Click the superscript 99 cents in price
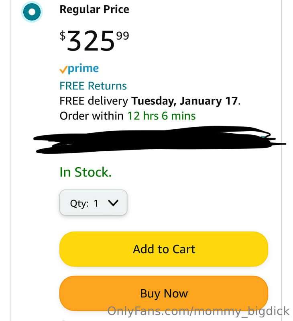The height and width of the screenshot is (321, 293). coord(123,36)
